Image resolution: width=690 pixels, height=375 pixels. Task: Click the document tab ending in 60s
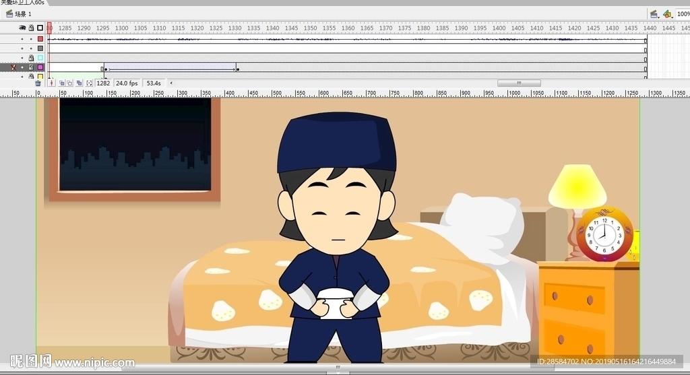[x=23, y=2]
